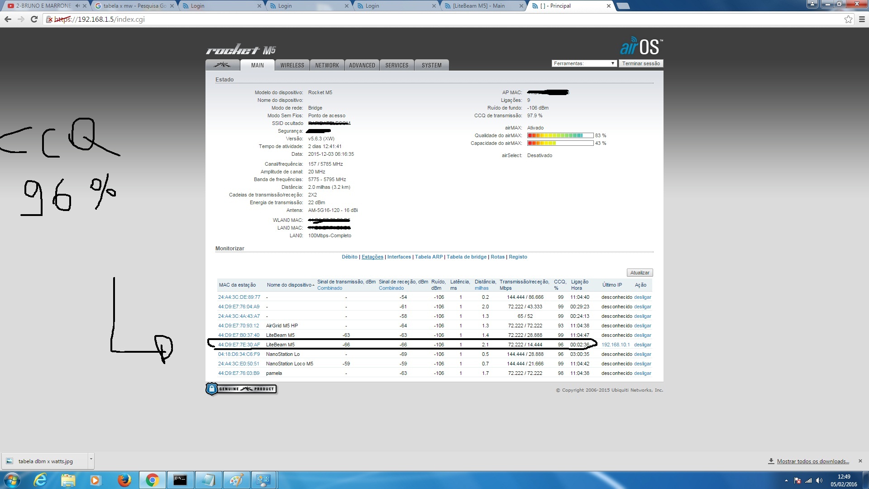Open the Tabela ARP link
The height and width of the screenshot is (489, 869).
tap(429, 257)
